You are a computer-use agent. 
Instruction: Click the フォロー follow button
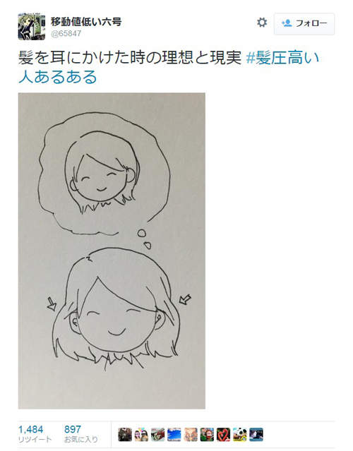click(304, 24)
